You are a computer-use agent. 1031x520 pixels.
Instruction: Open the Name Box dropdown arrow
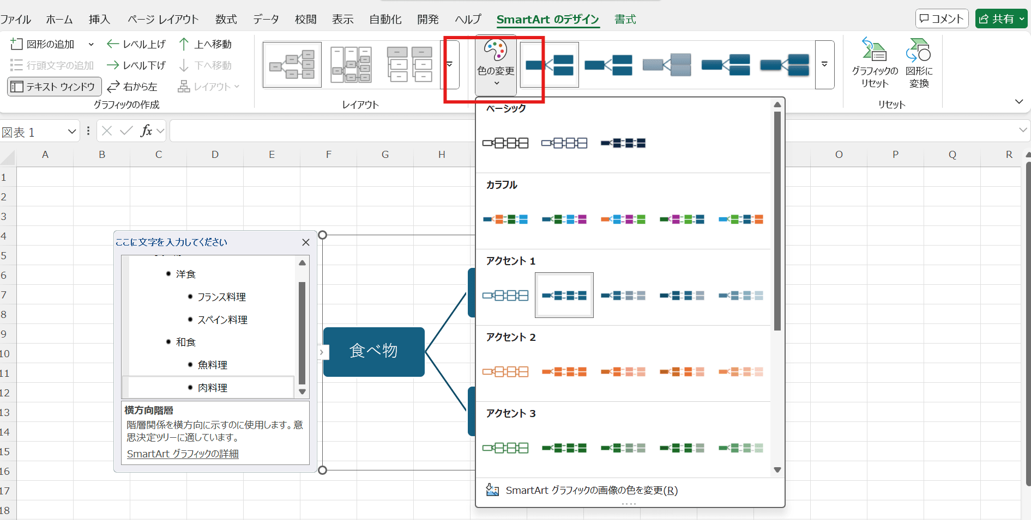71,132
